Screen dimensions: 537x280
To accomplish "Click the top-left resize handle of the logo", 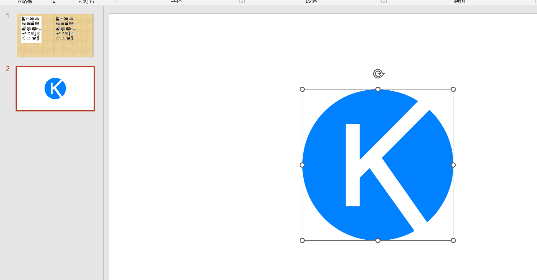I will pos(302,89).
